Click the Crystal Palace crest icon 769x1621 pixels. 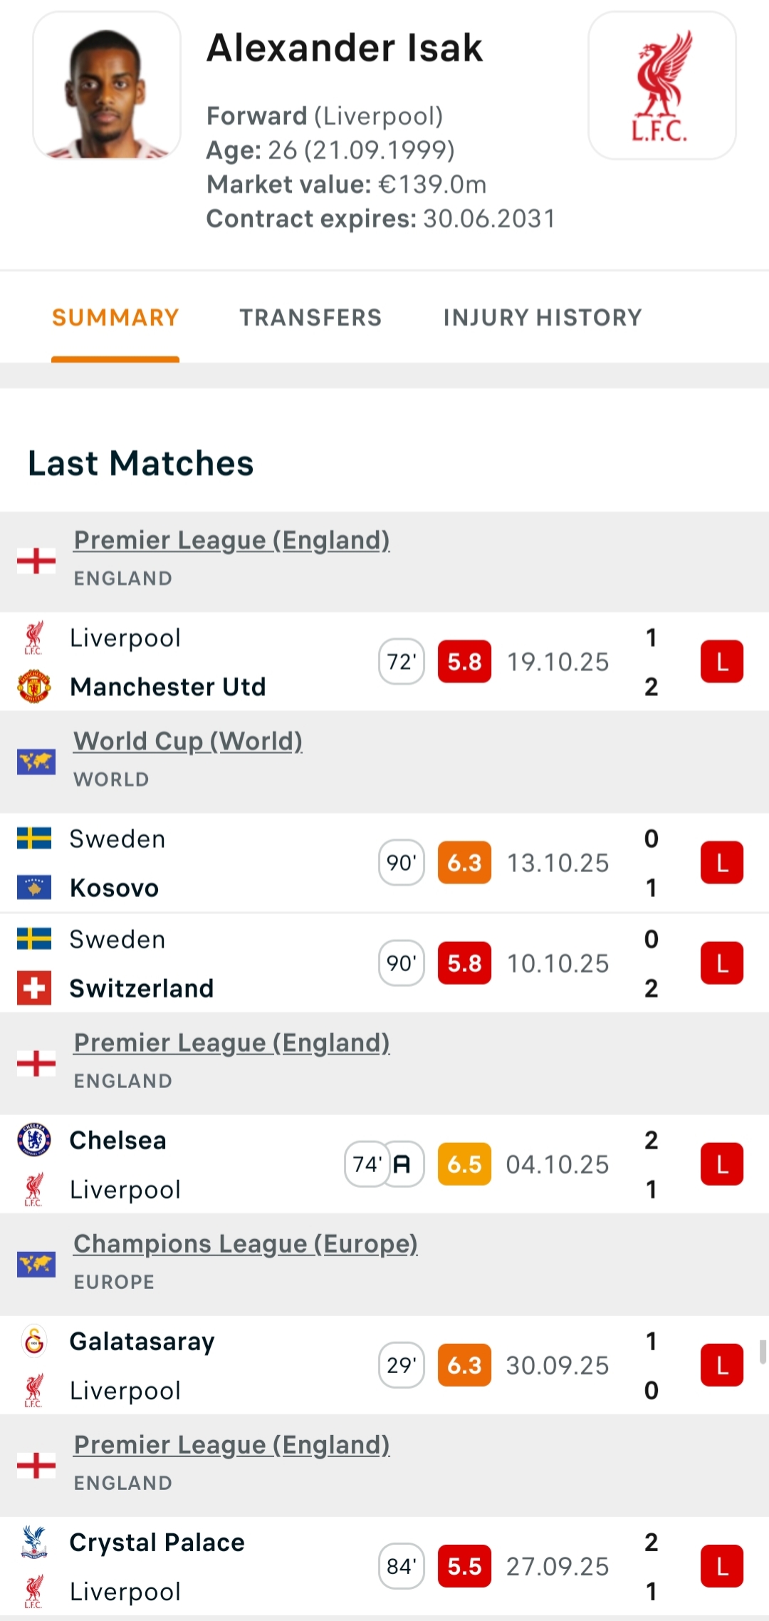coord(34,1542)
